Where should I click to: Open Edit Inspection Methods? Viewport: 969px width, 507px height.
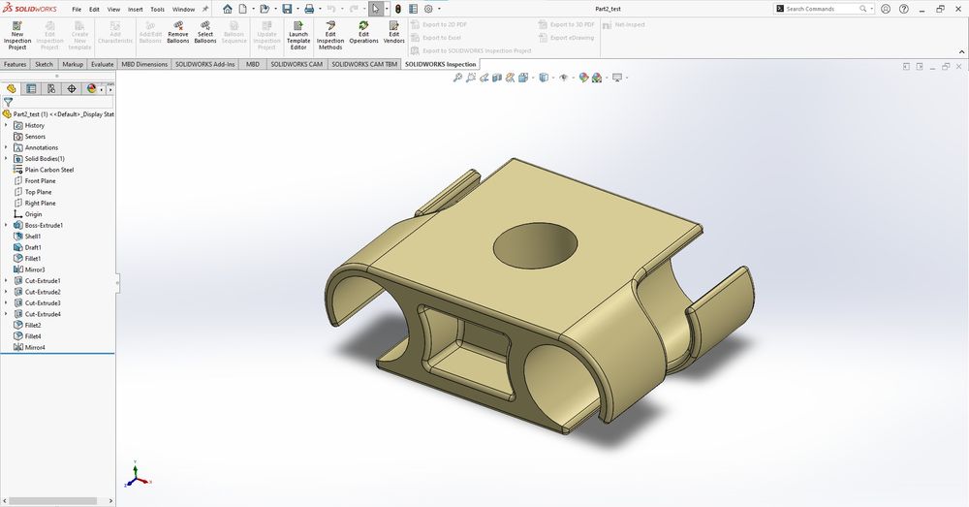(x=330, y=35)
